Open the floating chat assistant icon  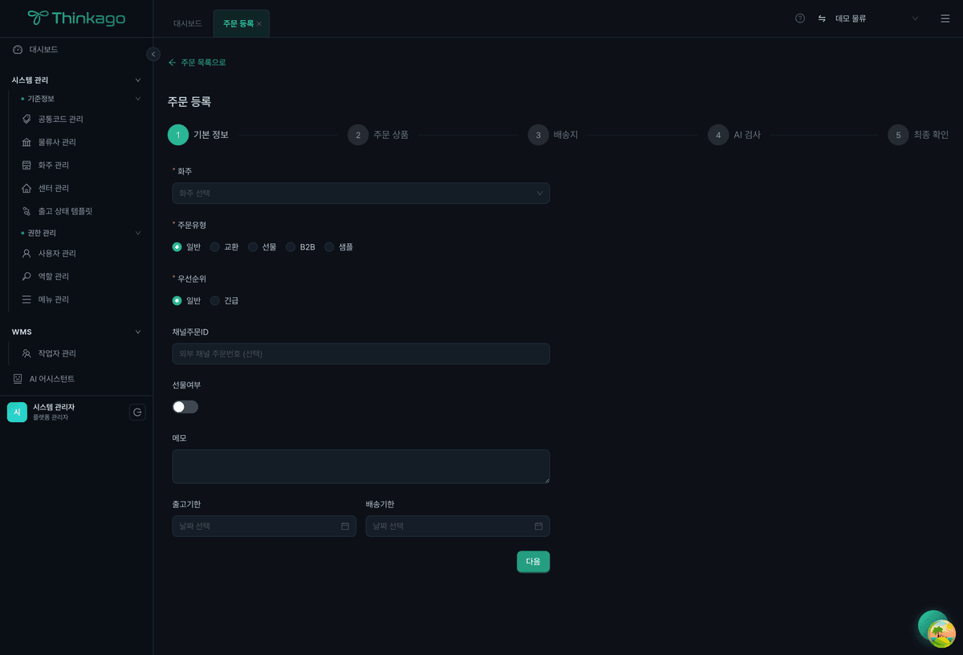[x=936, y=628]
